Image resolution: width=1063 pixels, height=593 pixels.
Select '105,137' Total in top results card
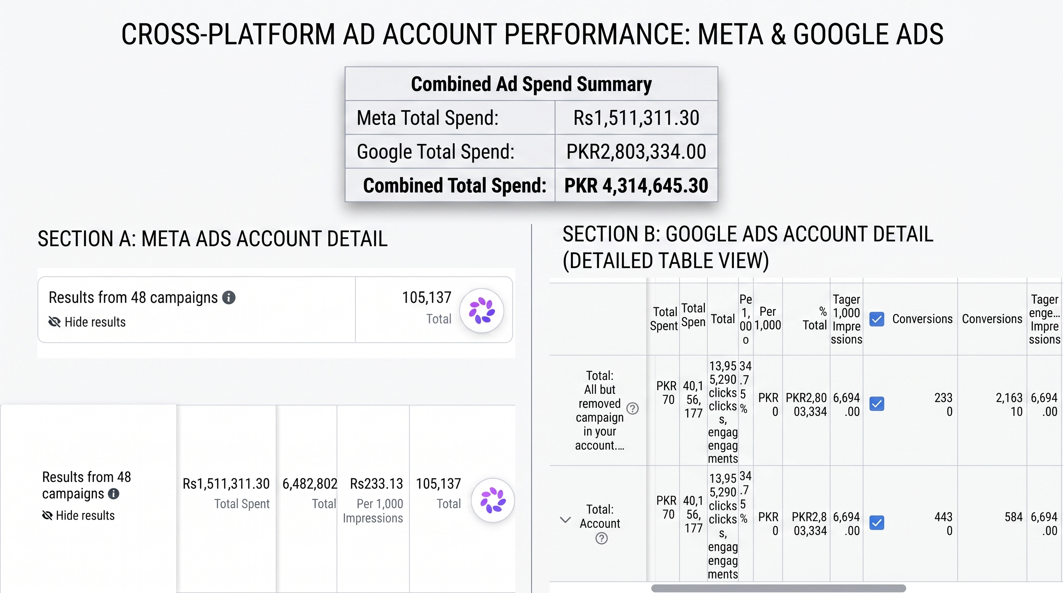coord(427,298)
